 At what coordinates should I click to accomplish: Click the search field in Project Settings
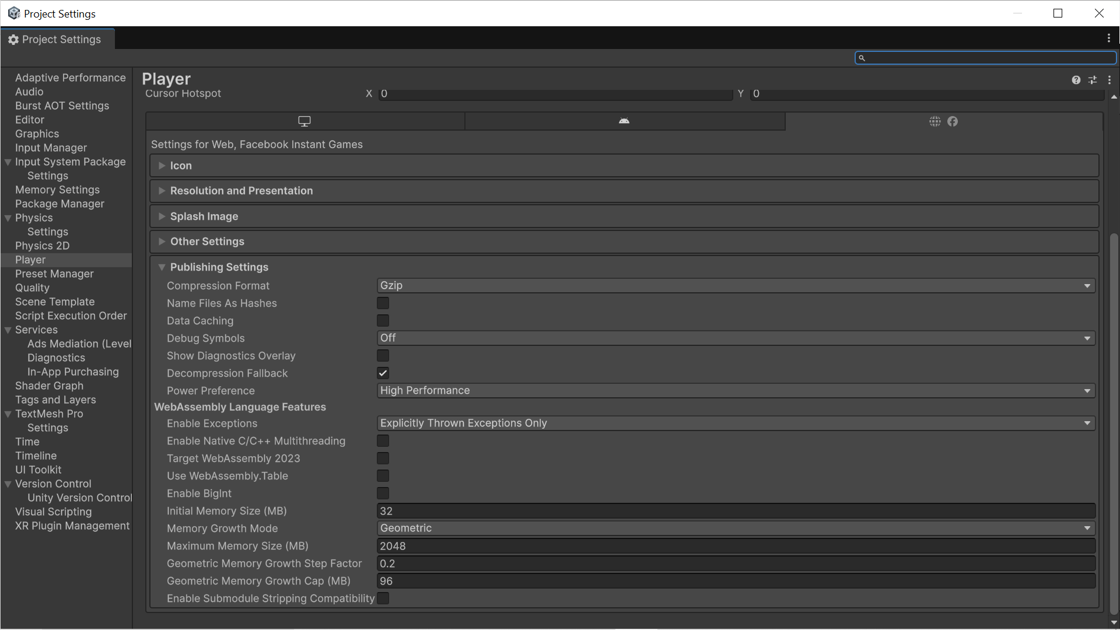tap(985, 58)
